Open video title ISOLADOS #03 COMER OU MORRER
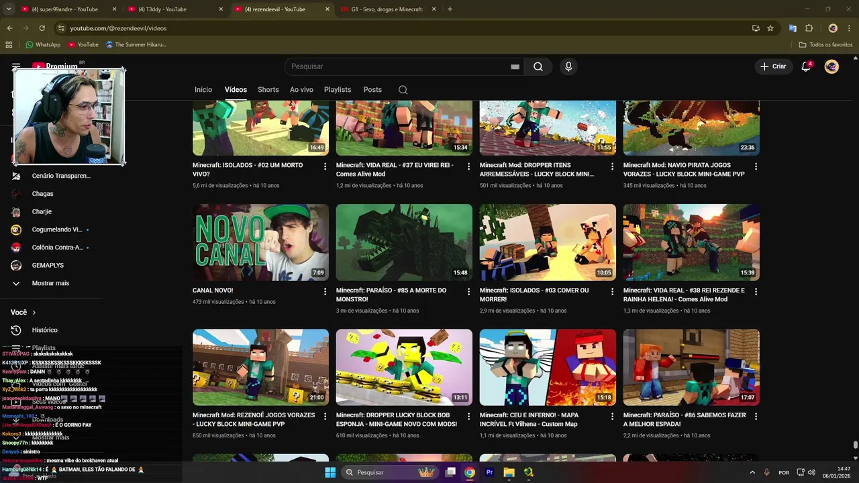The height and width of the screenshot is (483, 859). (x=534, y=294)
